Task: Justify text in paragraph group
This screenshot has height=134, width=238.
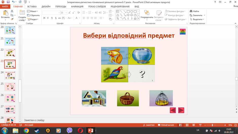Action: coord(95,18)
